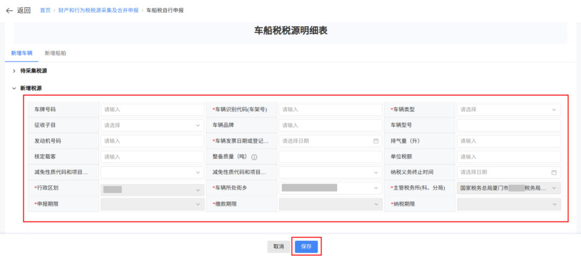
Task: Open the first 减免性质代码和项目 dropdown
Action: [x=152, y=172]
